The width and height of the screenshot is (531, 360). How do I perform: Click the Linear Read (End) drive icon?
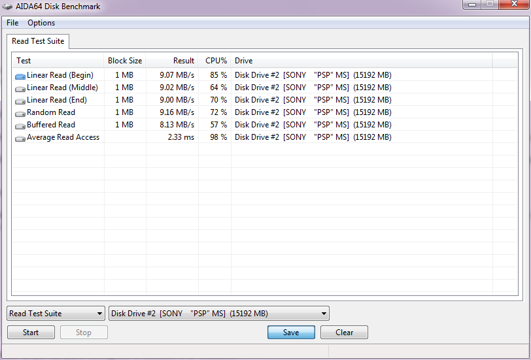(20, 101)
